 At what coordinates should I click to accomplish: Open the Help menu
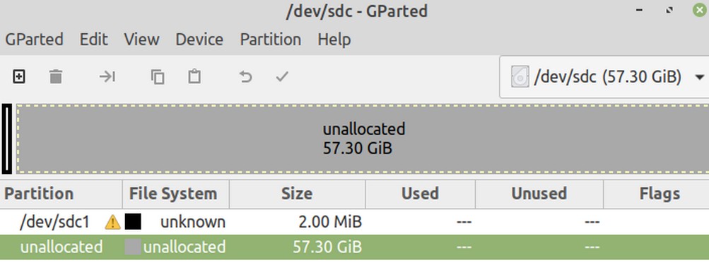tap(334, 40)
